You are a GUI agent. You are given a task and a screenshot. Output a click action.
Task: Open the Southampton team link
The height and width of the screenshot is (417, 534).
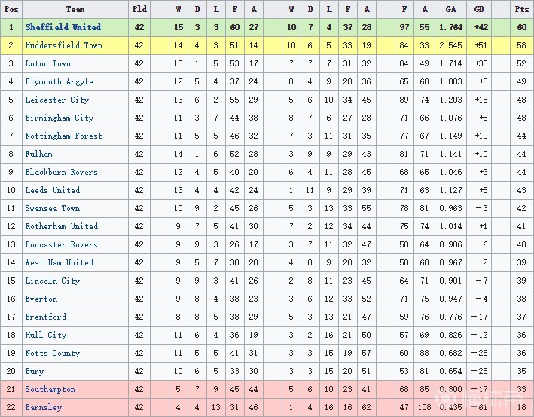tap(50, 389)
